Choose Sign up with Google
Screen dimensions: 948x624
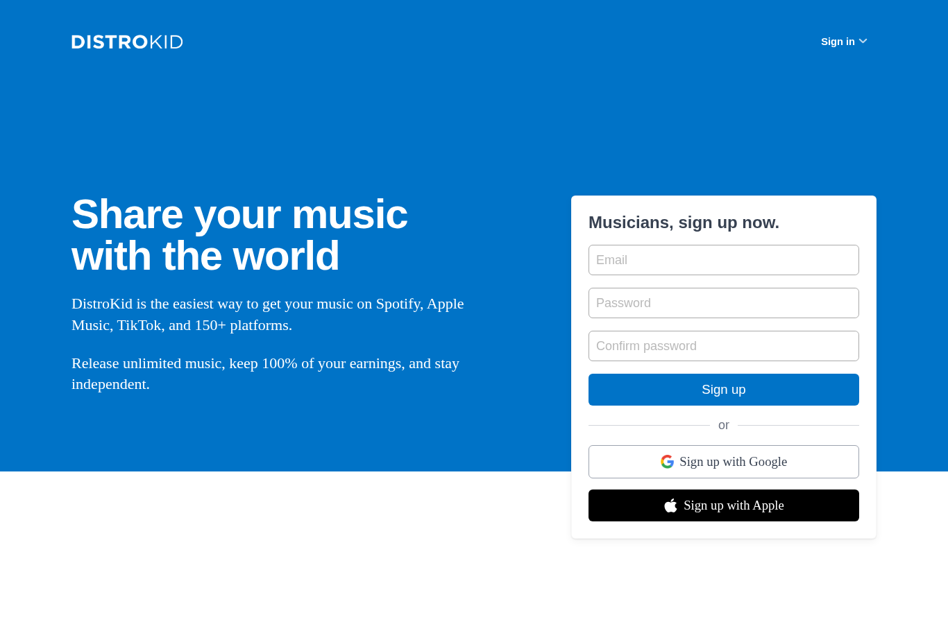click(724, 462)
